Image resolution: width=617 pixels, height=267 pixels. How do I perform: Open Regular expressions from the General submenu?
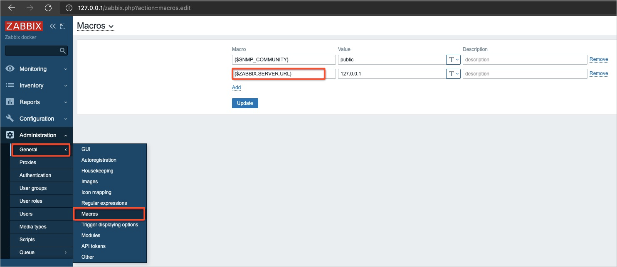(x=104, y=203)
